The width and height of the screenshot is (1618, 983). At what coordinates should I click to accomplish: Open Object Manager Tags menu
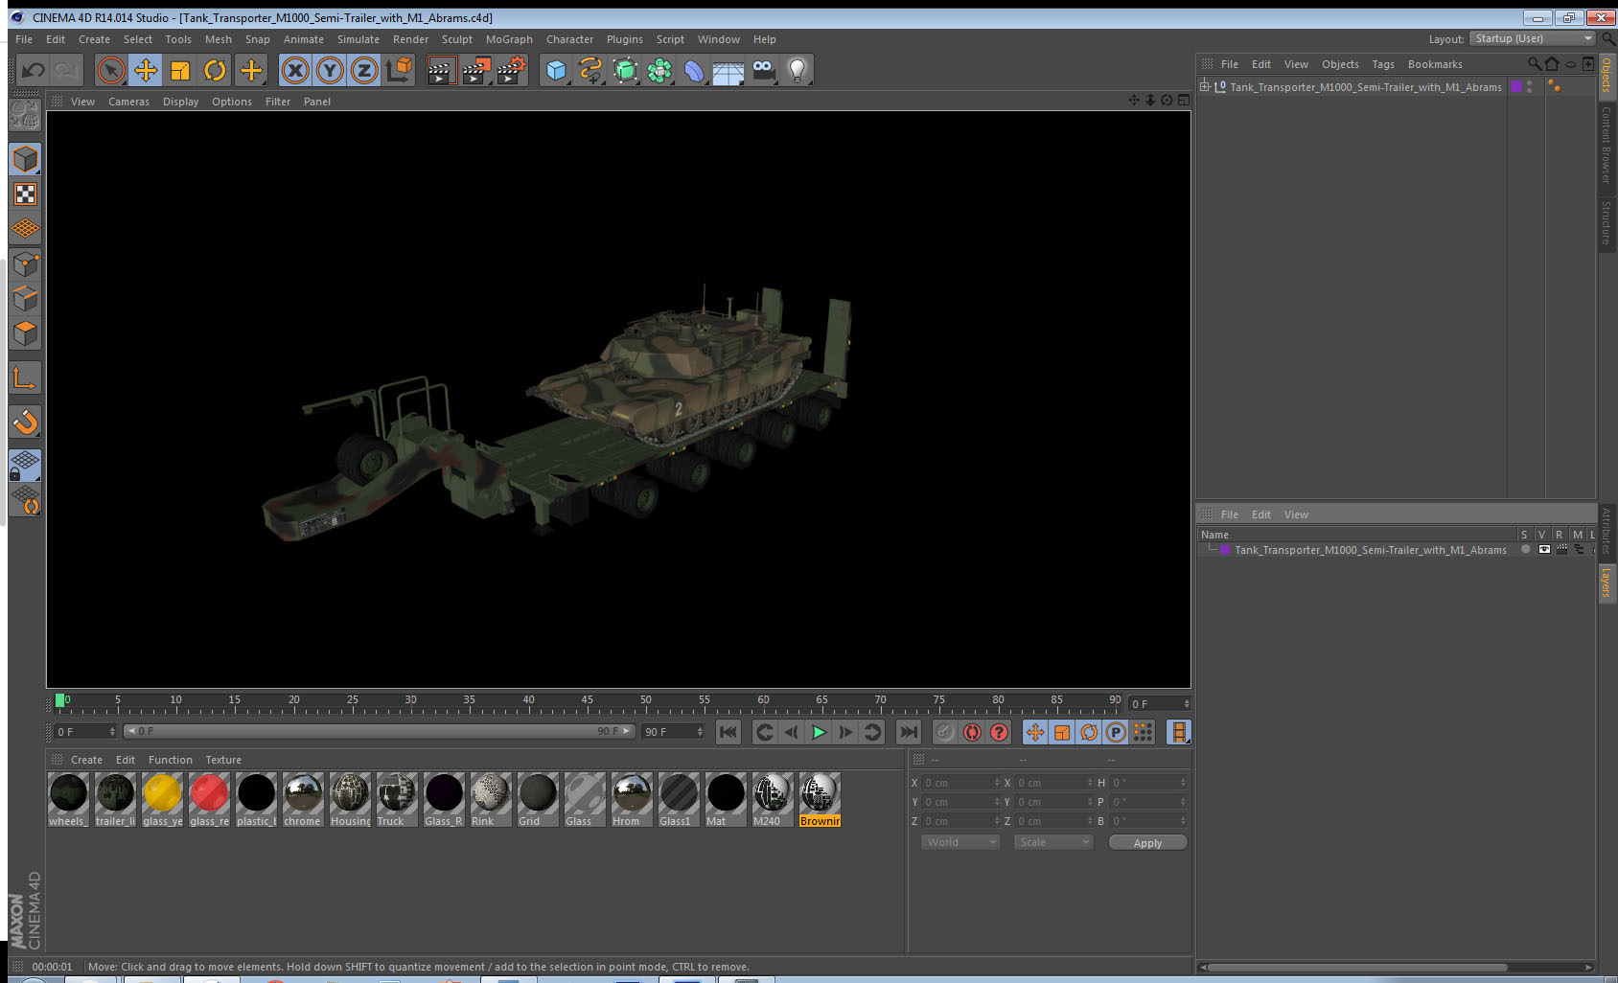1383,64
